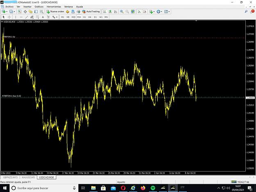Open the Periods clock icon
The image size is (256, 192).
pyautogui.click(x=159, y=11)
